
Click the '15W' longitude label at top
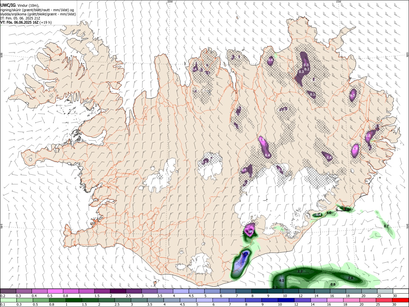(x=338, y=2)
